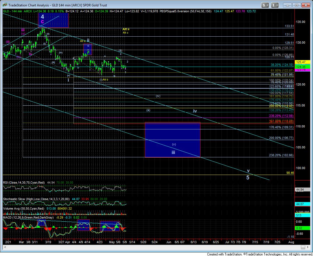Screen dimensions: 313x256
Task: Select the magenta 238.20% (112.08) label
Action: point(281,116)
